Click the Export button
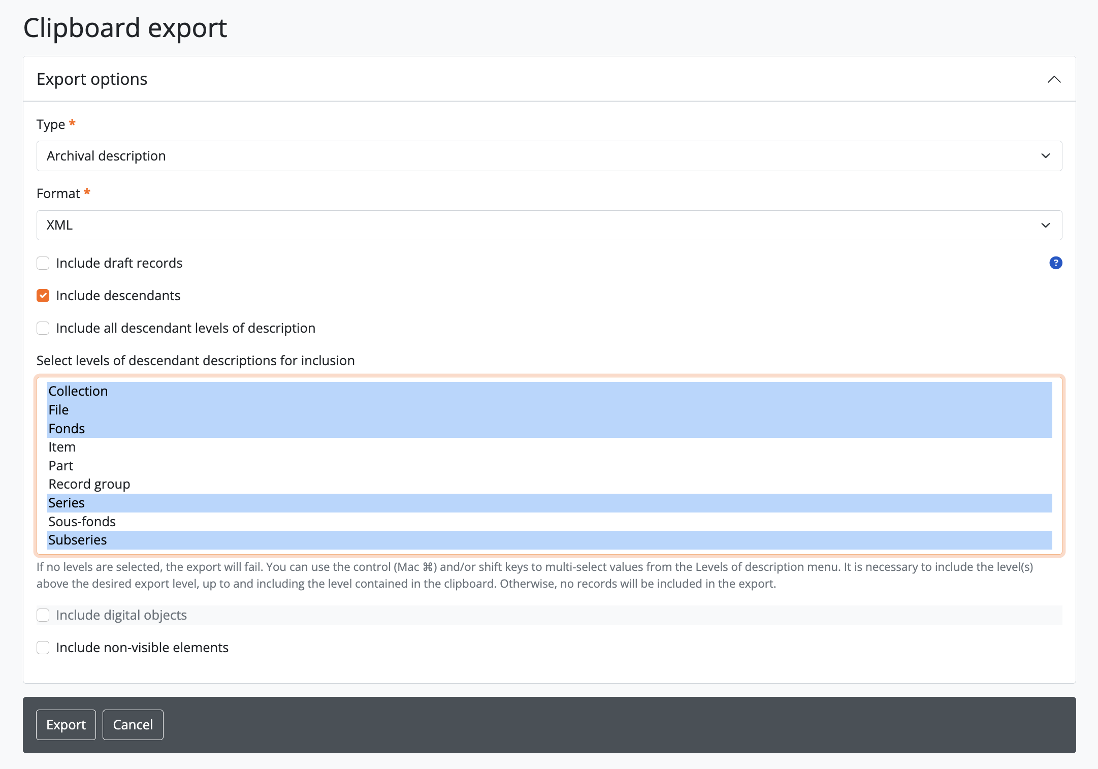The width and height of the screenshot is (1098, 769). pos(66,725)
